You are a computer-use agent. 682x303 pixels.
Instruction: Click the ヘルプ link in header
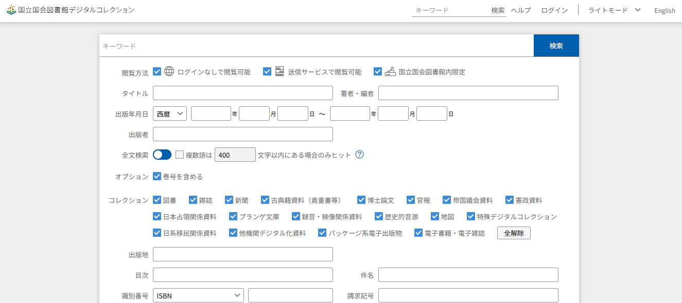(520, 10)
